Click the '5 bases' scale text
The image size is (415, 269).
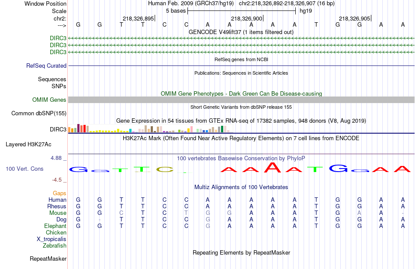(176, 11)
